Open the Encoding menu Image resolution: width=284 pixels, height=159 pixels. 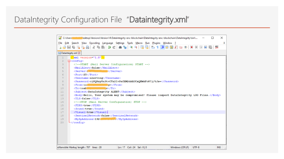[94, 43]
